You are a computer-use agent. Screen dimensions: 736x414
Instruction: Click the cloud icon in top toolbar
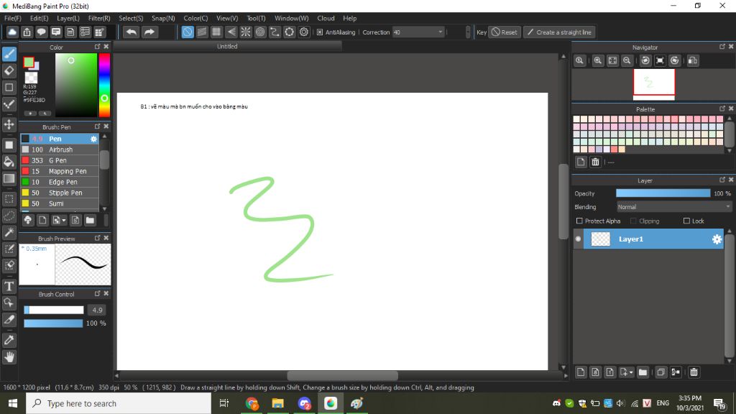(x=12, y=32)
